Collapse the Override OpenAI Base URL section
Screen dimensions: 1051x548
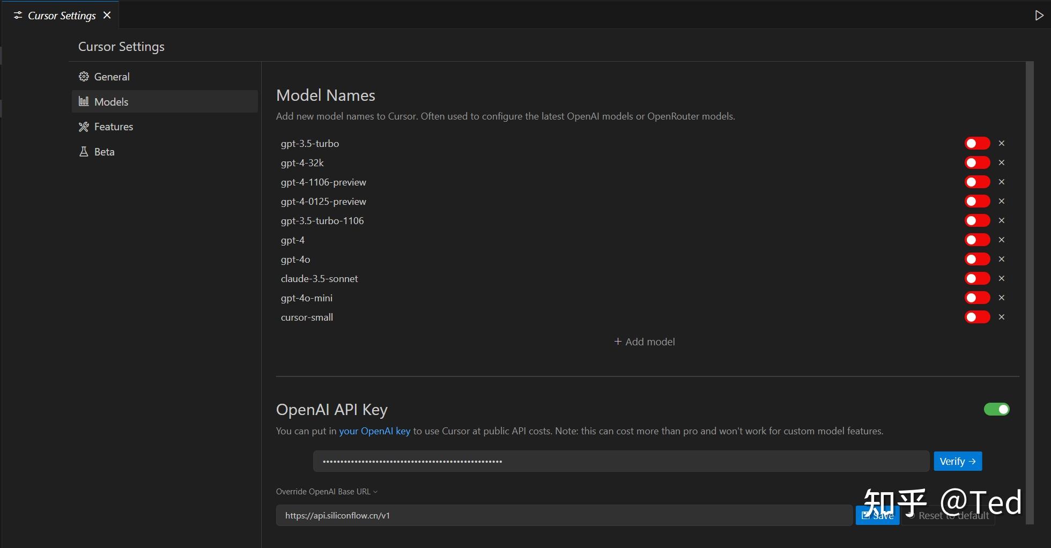[x=327, y=492]
